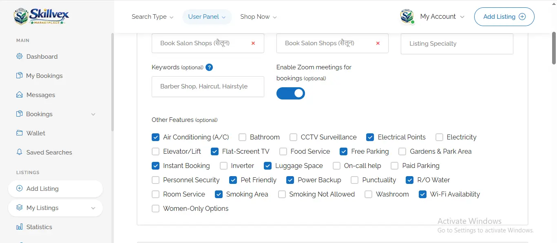Click the Saved Searches bell icon
Screen dimensions: 557x243
[x=19, y=152]
